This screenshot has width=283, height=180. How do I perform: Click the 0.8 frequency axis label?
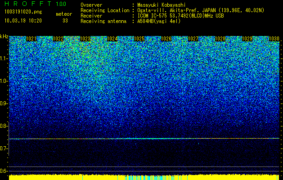pos(3,126)
